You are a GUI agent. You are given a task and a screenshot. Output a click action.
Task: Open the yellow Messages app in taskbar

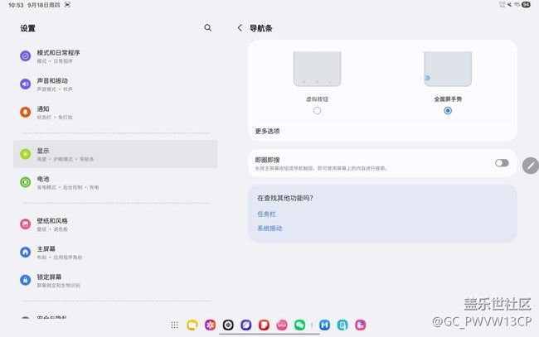click(x=192, y=325)
